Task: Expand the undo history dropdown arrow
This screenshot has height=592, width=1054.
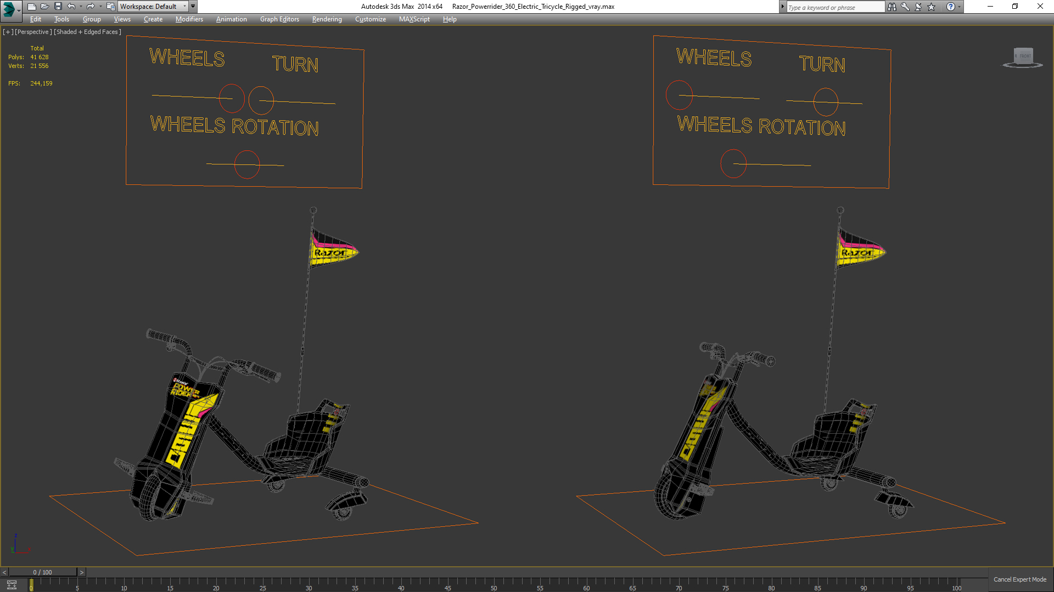Action: [81, 7]
